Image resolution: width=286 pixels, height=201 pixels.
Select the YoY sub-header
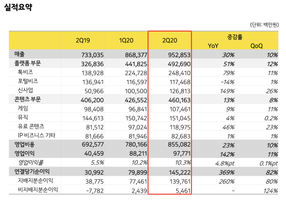pyautogui.click(x=213, y=45)
